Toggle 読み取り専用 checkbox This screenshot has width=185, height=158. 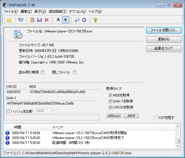[x=43, y=72]
